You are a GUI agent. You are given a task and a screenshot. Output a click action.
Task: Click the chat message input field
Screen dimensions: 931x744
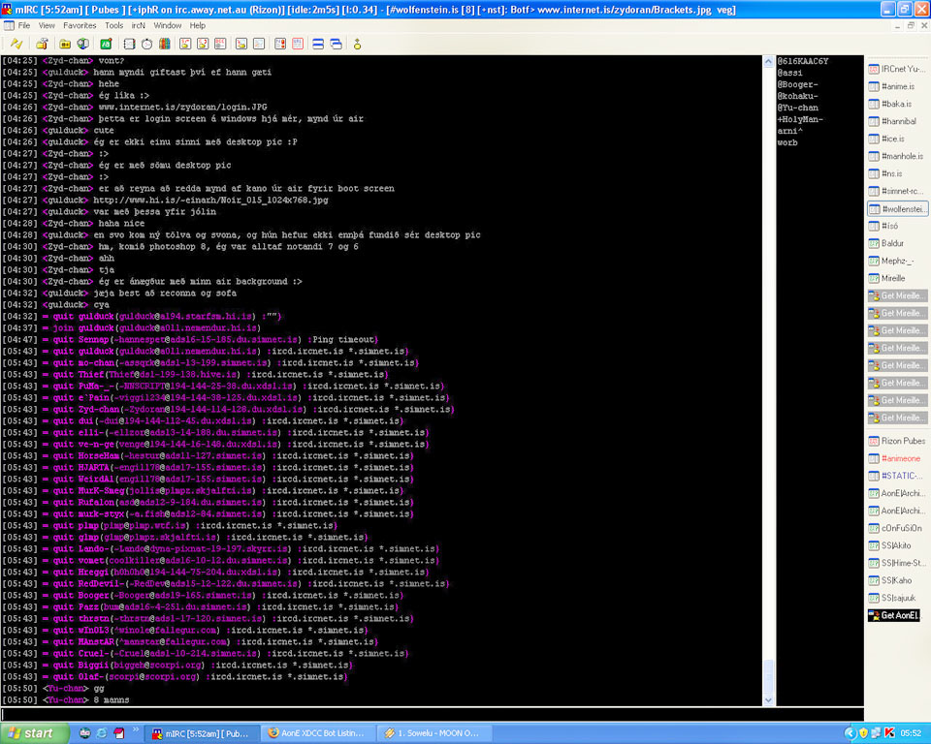pyautogui.click(x=432, y=714)
